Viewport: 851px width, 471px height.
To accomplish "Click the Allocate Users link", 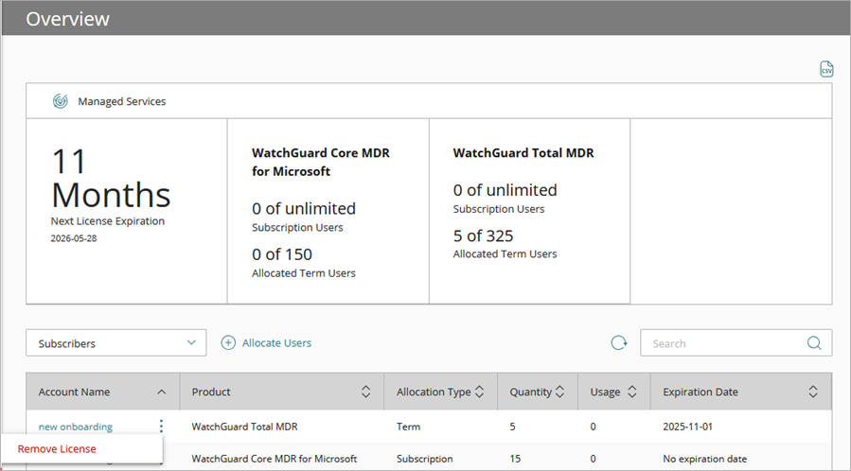I will click(x=276, y=343).
